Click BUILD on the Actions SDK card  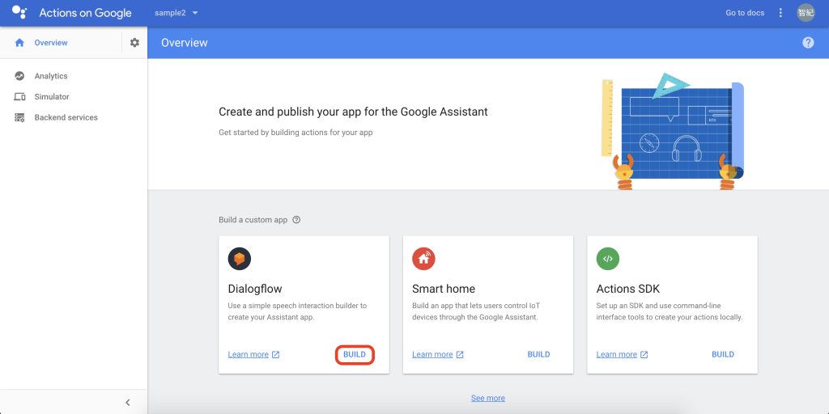pyautogui.click(x=723, y=354)
